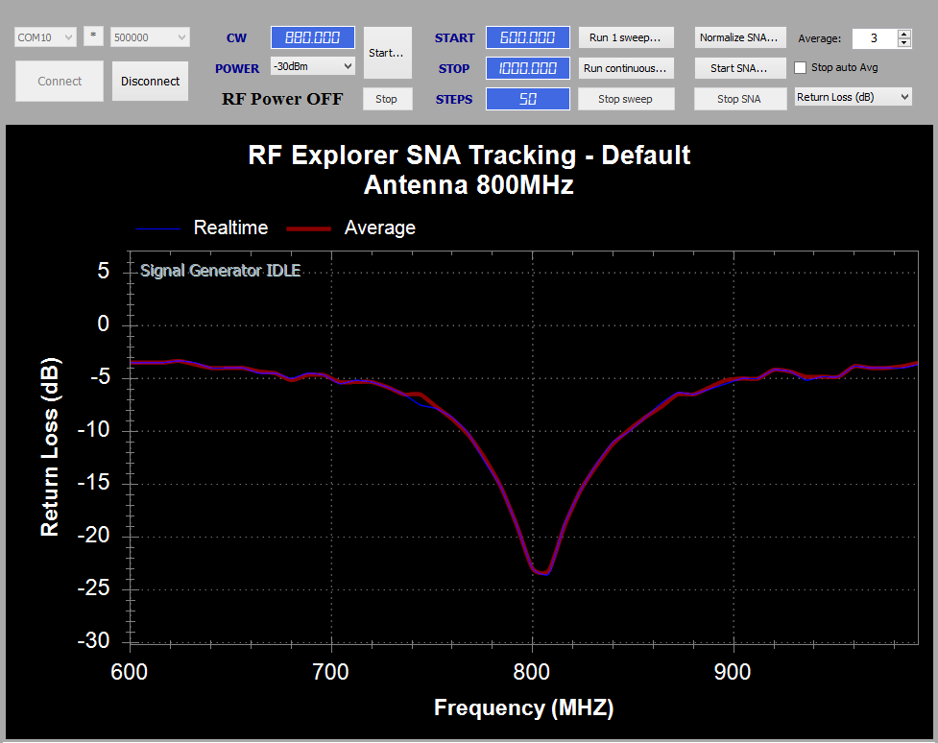The image size is (938, 743).
Task: Click Normalize SNA... button
Action: tap(740, 37)
